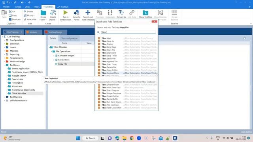This screenshot has height=142, width=253.
Task: Open the TOOLS ribbon tab
Action: pos(36,7)
